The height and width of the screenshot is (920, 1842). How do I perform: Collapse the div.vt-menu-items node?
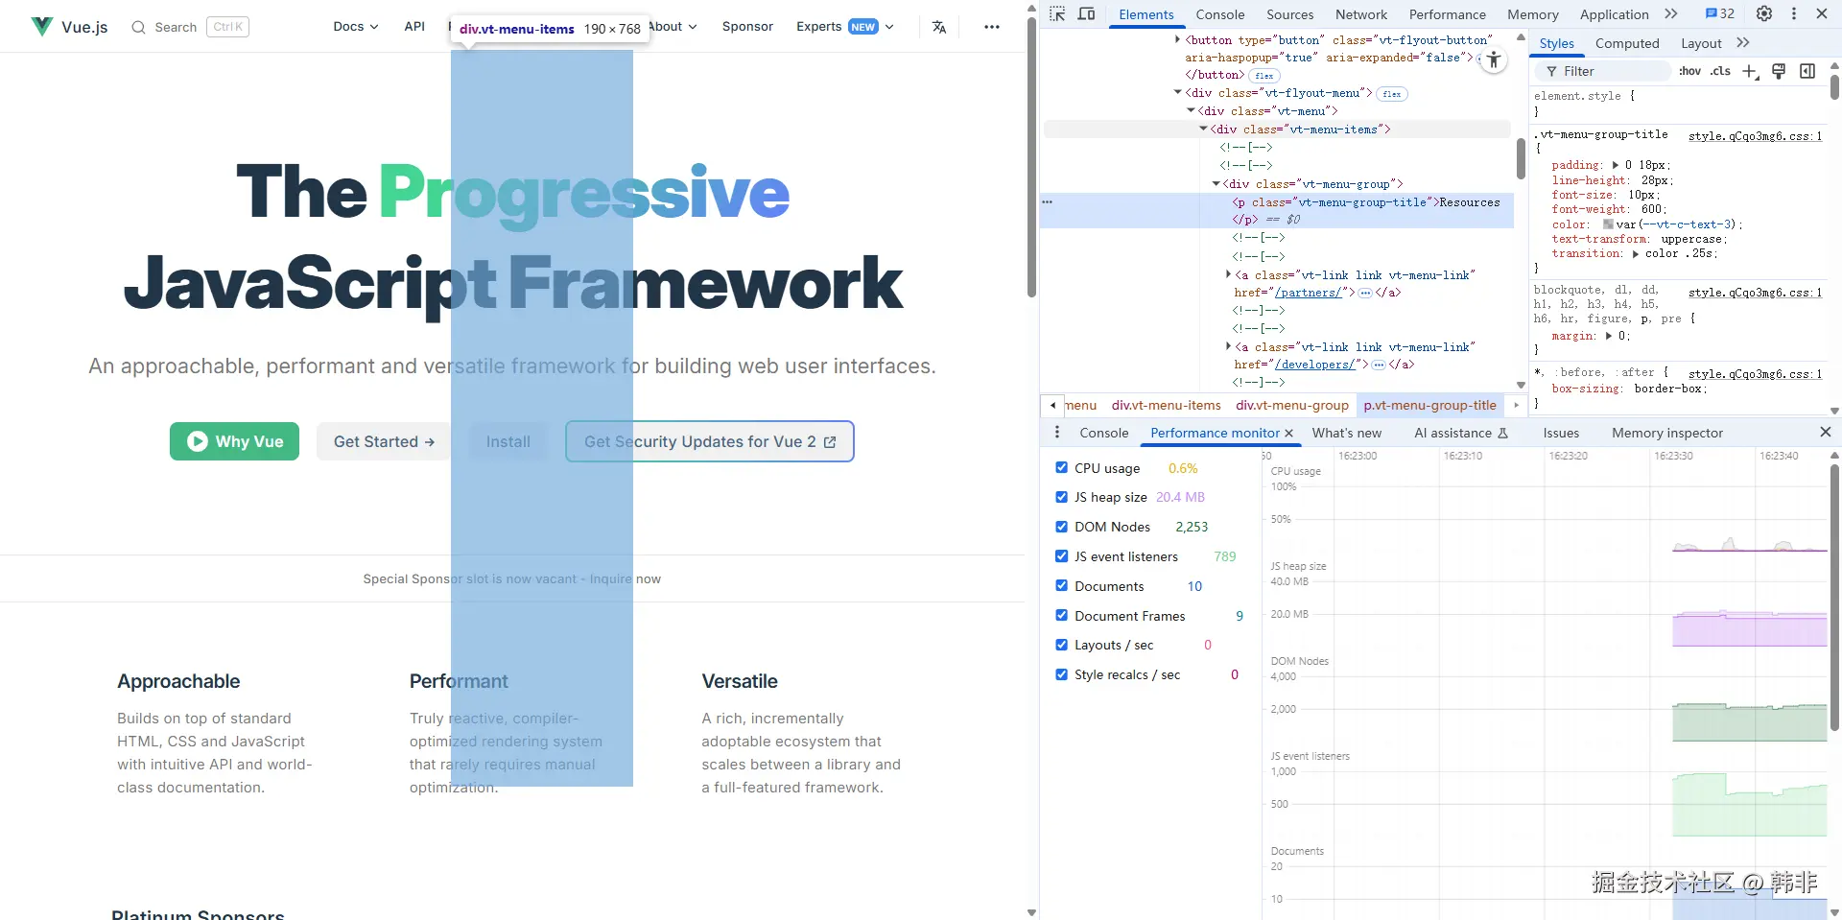coord(1203,130)
